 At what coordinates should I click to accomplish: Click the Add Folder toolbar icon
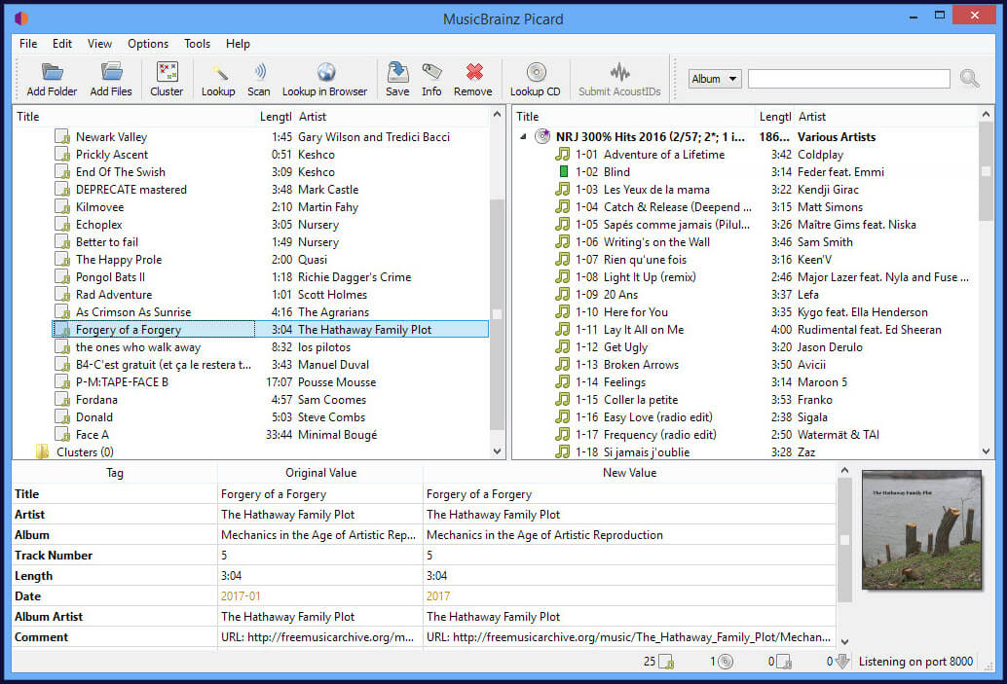[52, 72]
